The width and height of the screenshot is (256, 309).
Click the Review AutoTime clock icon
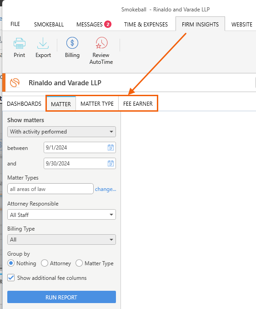(101, 43)
